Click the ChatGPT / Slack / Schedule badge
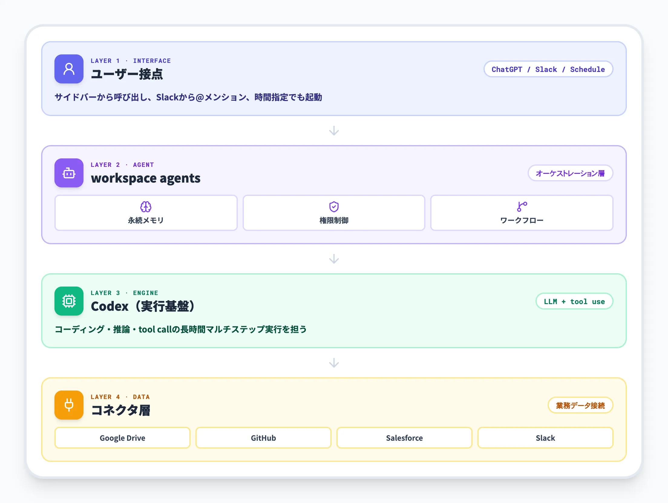The width and height of the screenshot is (668, 503). pyautogui.click(x=548, y=69)
